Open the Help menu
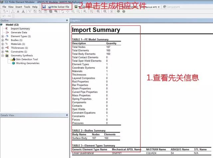 click(35, 7)
